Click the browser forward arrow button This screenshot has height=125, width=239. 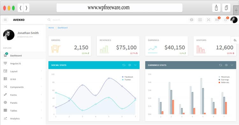pos(26,8)
